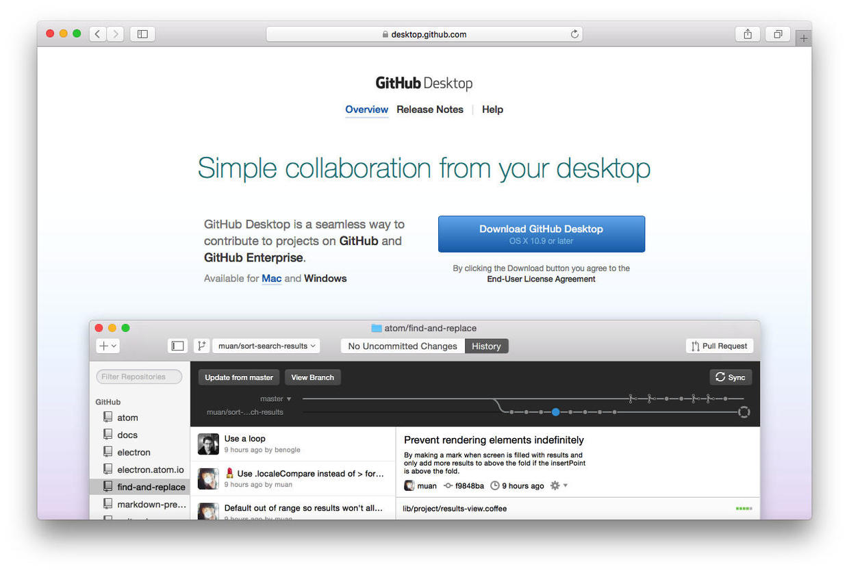Viewport: 849px width, 573px height.
Task: Open the End-User License Agreement link
Action: point(541,279)
